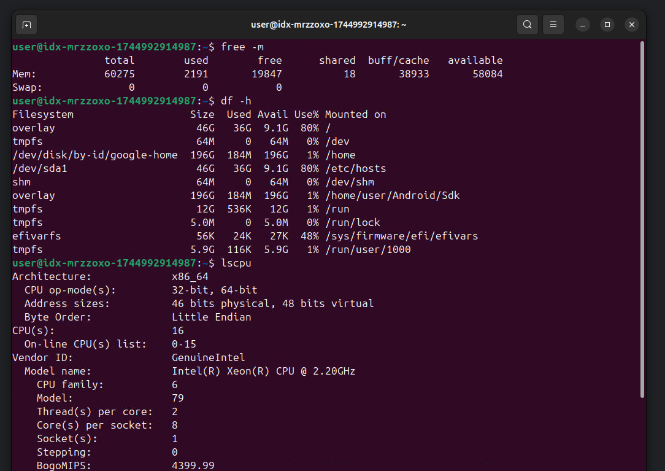Click the Intel Xeon CPU model name
Viewport: 665px width, 471px height.
[x=263, y=372]
